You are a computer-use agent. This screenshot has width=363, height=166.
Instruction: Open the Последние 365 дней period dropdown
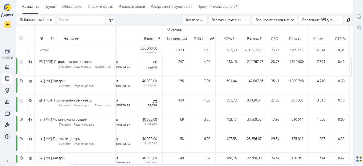click(x=321, y=20)
